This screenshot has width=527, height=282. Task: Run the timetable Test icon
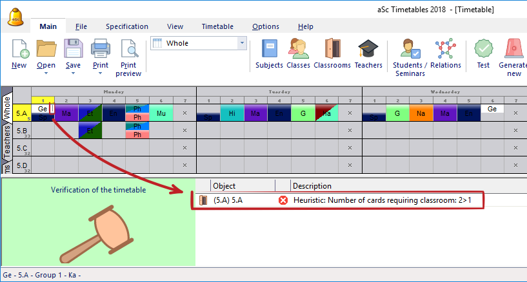coord(483,50)
